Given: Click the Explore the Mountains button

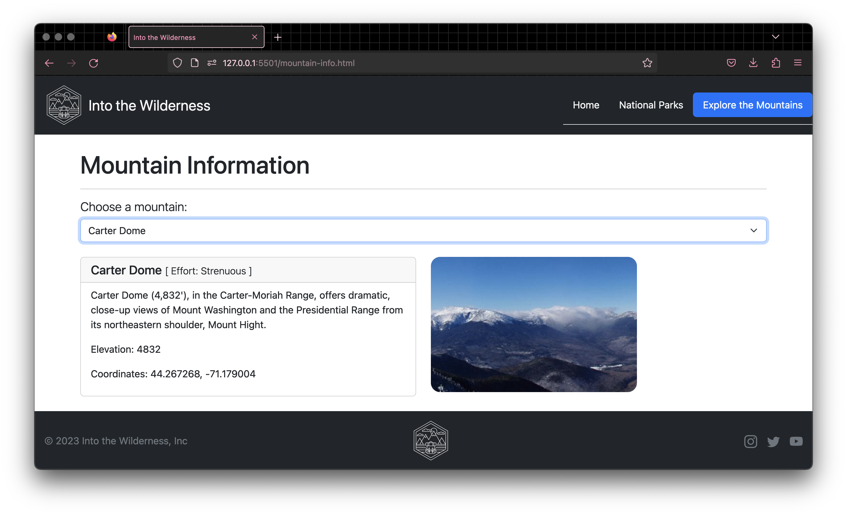Looking at the screenshot, I should point(752,105).
